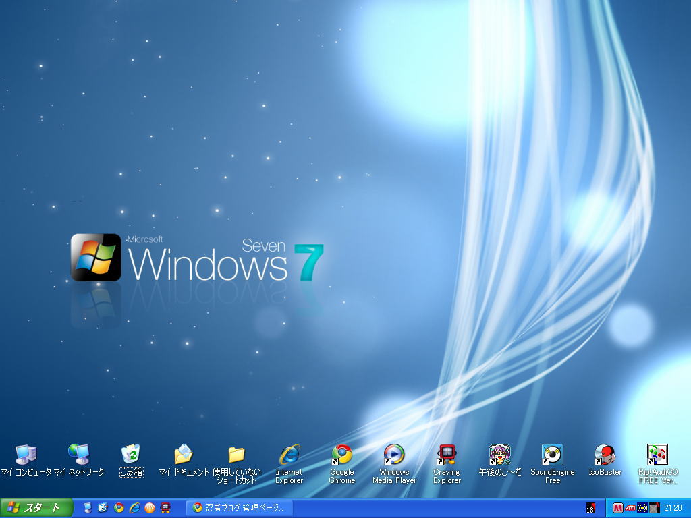Click the yellow wireless signal tray icon

tap(642, 508)
